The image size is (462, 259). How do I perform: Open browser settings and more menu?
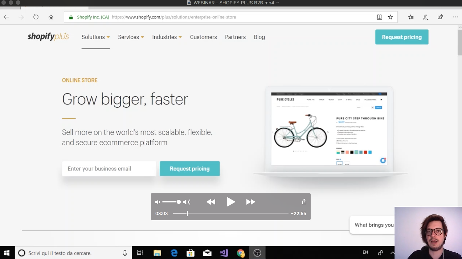455,17
